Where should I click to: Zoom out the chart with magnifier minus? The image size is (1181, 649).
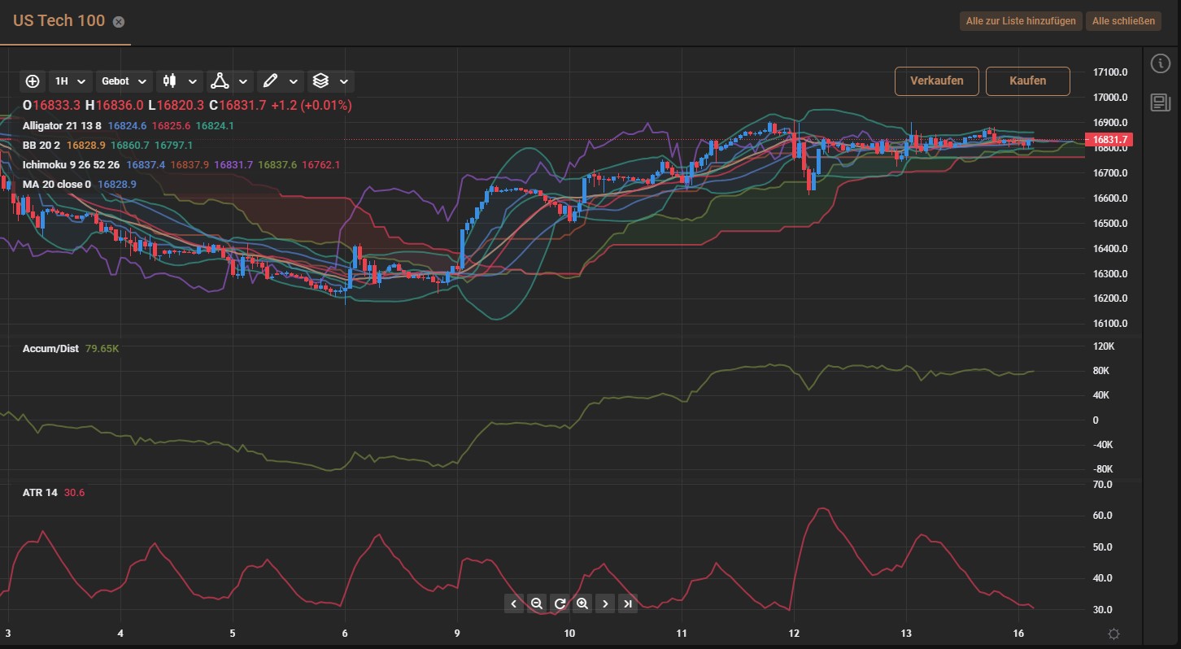coord(536,603)
